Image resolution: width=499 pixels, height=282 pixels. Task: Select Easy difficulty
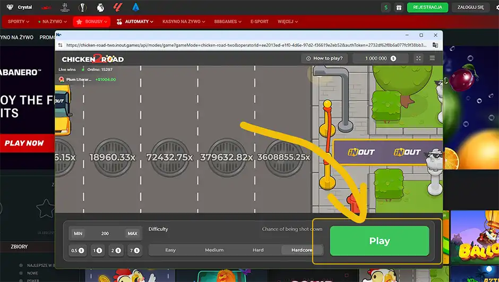tap(170, 250)
